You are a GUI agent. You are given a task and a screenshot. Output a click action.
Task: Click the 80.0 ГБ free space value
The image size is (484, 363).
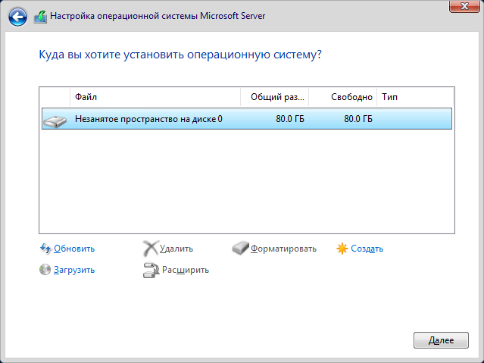358,119
